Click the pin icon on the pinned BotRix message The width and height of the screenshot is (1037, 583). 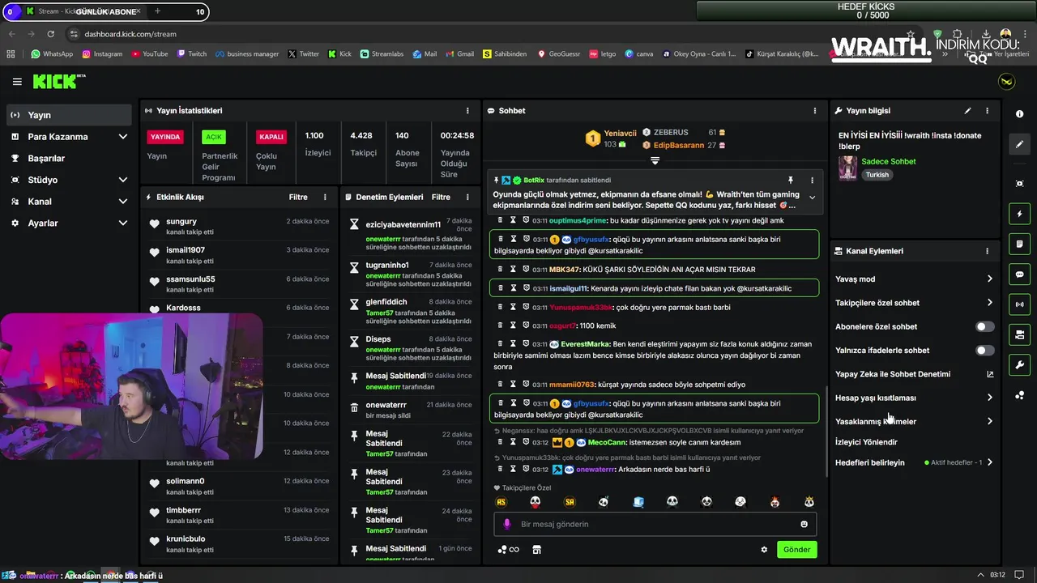(791, 180)
